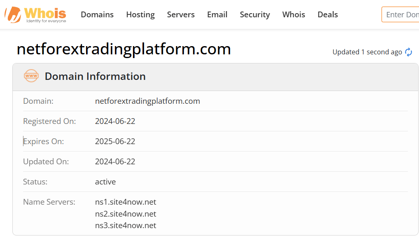
Task: Click the Updated 1 second ago text
Action: (367, 52)
